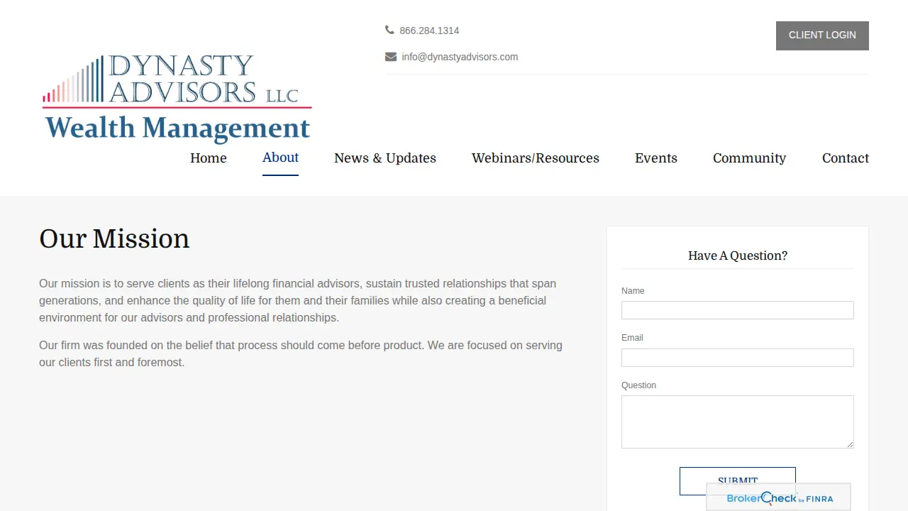Open the Community page
Screen dimensions: 908x511
coord(750,158)
